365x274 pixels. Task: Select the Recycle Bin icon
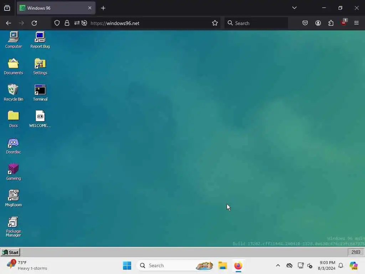coord(13,93)
